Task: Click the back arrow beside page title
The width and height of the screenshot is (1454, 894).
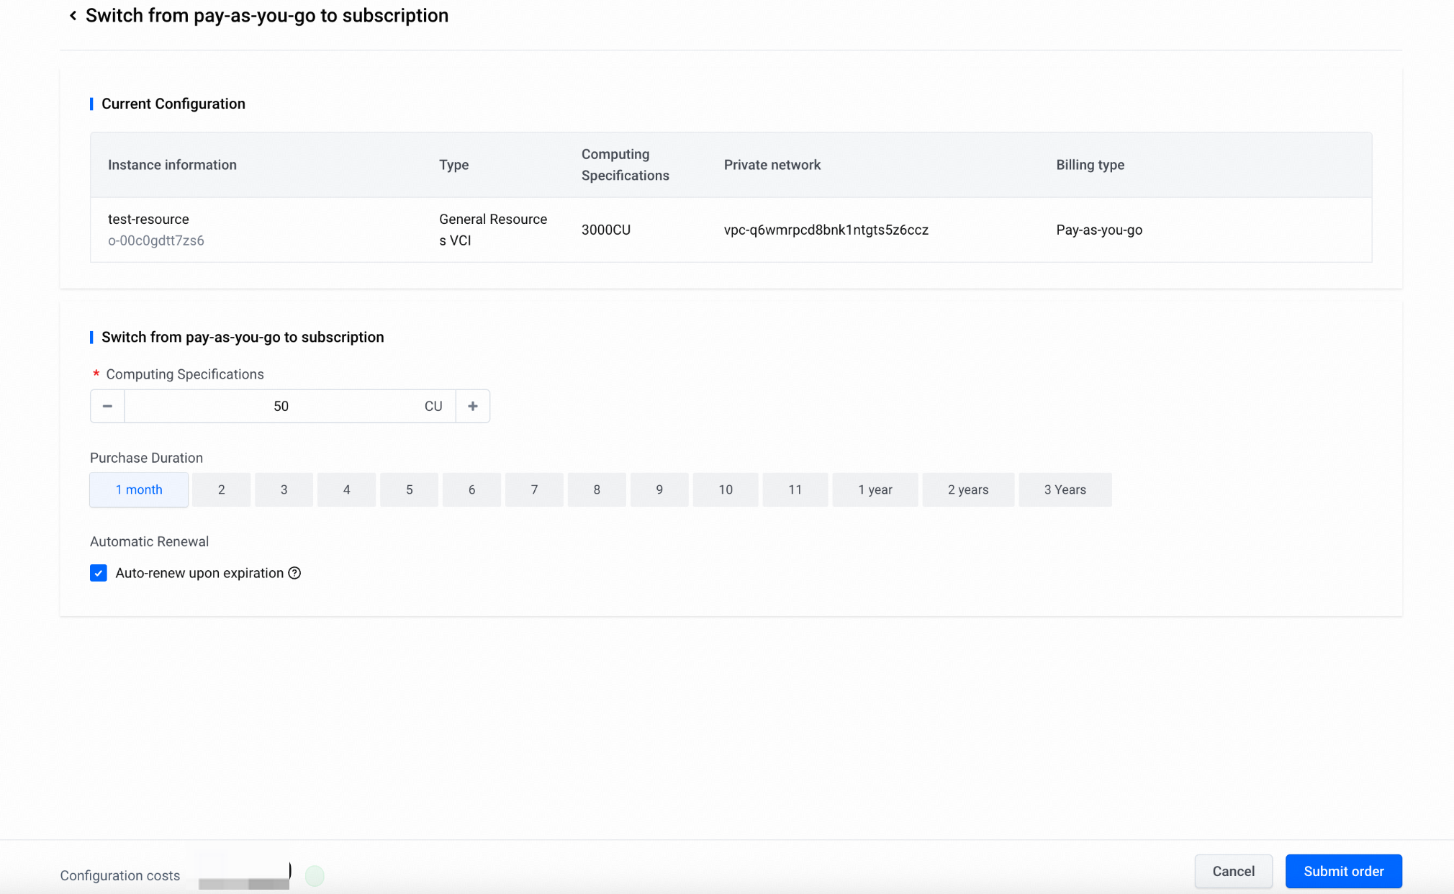Action: click(x=73, y=16)
